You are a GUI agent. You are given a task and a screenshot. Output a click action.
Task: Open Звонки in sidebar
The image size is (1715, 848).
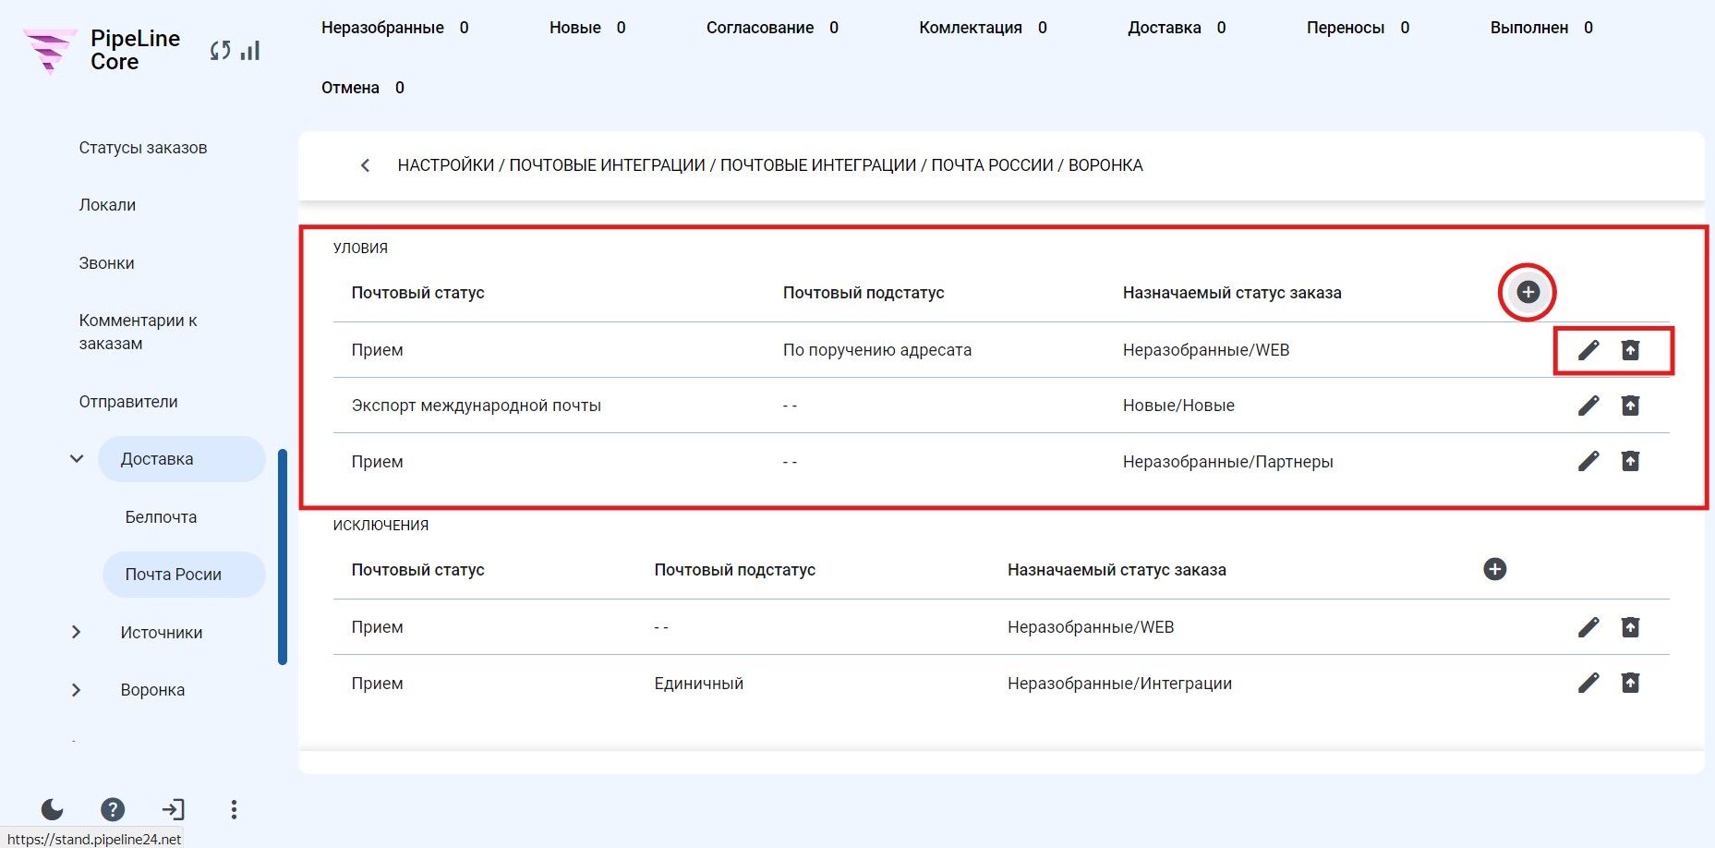(x=106, y=263)
